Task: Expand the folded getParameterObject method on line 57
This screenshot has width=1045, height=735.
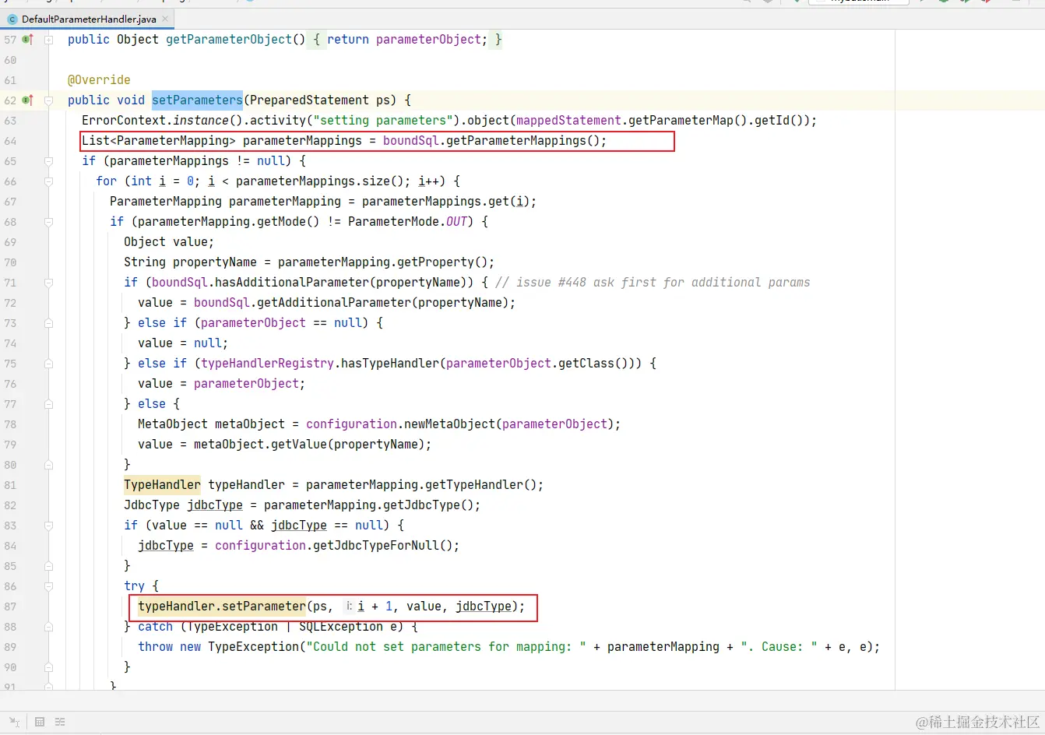Action: (49, 39)
